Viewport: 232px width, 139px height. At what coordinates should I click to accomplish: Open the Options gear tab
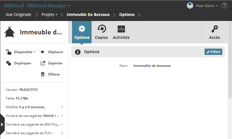82,32
